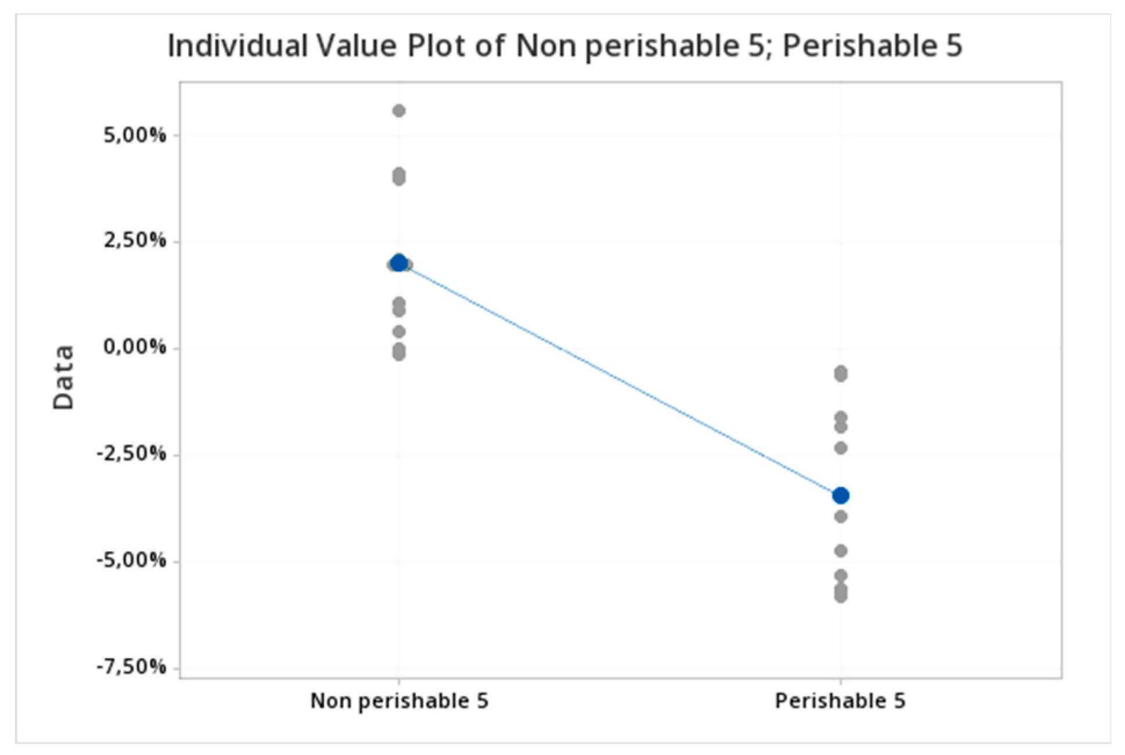The height and width of the screenshot is (755, 1125).
Task: Select the lowest gray point in Perishable 5
Action: [841, 597]
